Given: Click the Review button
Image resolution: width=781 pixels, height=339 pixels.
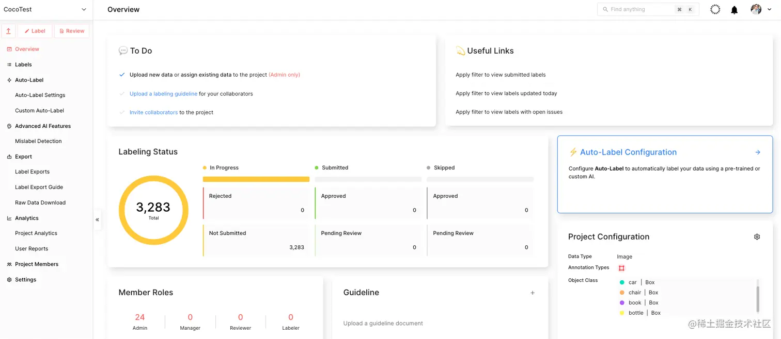Looking at the screenshot, I should pos(71,30).
